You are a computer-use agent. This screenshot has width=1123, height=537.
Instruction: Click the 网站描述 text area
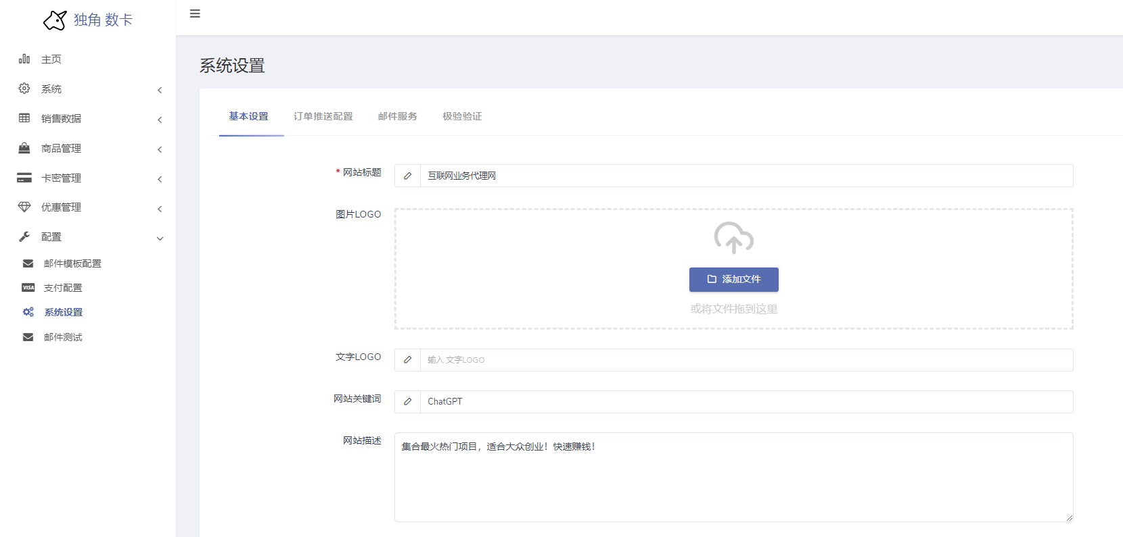click(733, 477)
